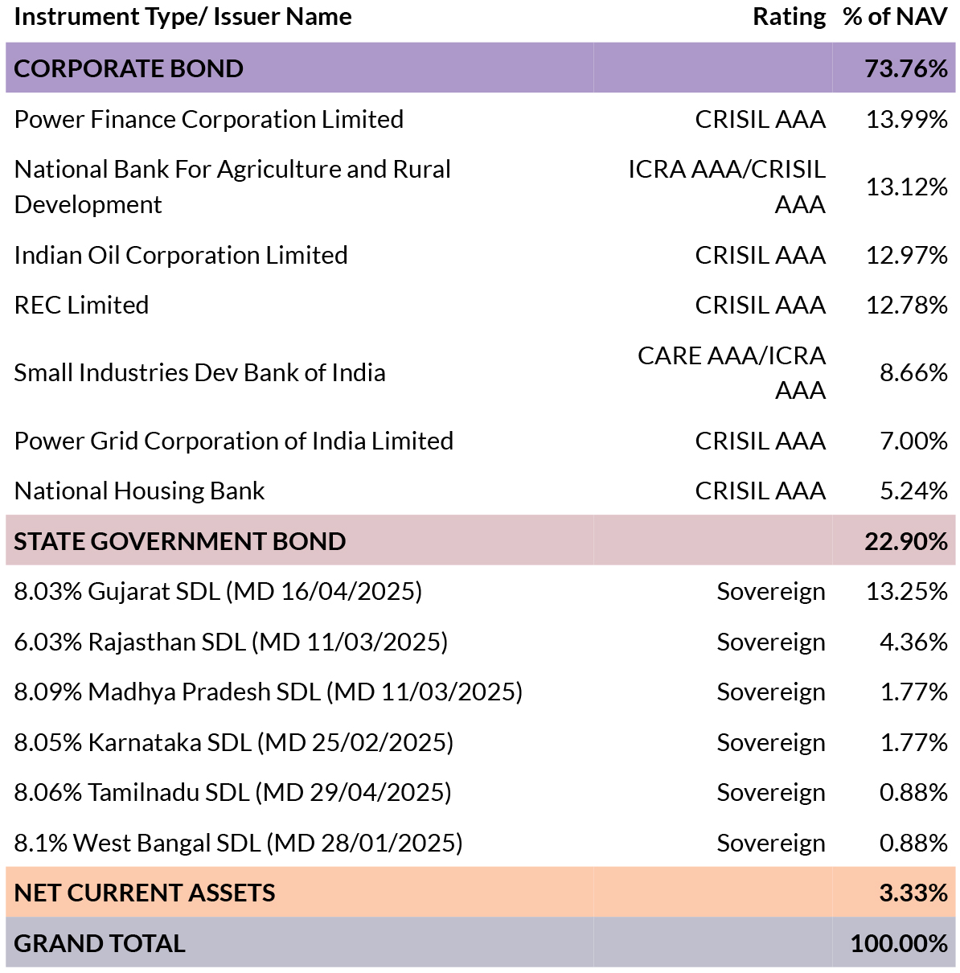This screenshot has width=960, height=973.
Task: Select 8.1% West Bangal SDL row
Action: 480,843
